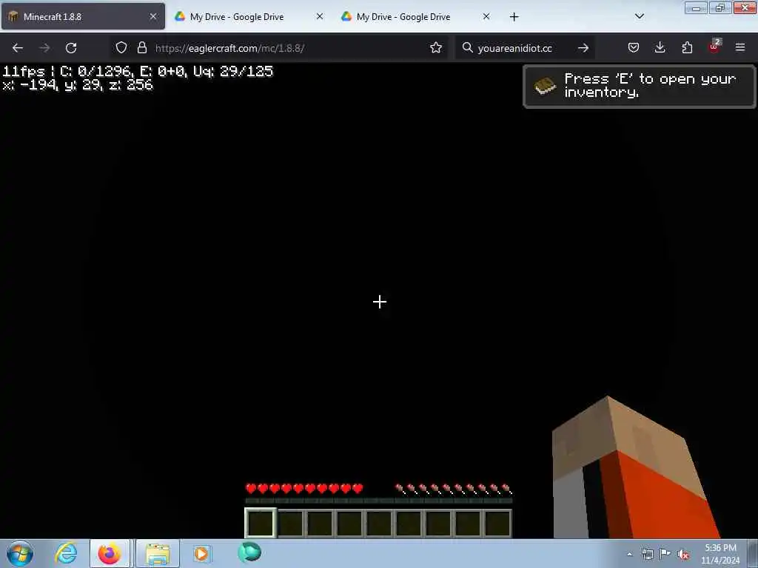Click the fps debug text line

(138, 72)
